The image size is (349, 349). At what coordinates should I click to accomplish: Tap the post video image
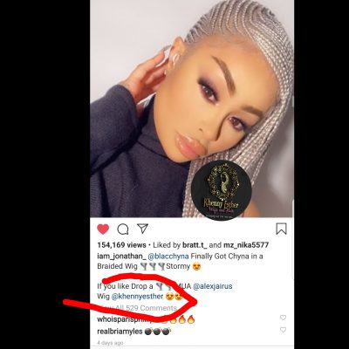(x=192, y=108)
